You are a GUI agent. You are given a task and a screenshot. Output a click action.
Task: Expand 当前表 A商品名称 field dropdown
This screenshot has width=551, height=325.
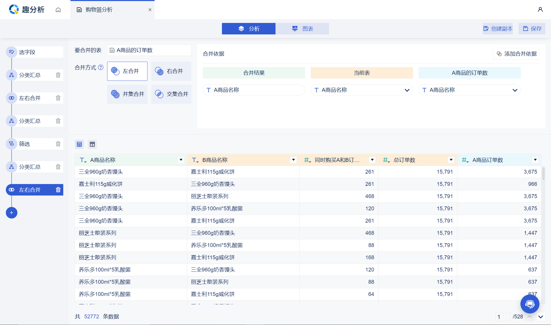pos(407,90)
